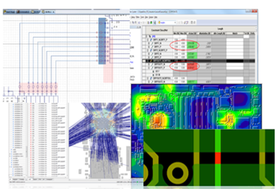The height and width of the screenshot is (189, 279).
Task: Close the active schematic tab
Action: tap(53, 12)
